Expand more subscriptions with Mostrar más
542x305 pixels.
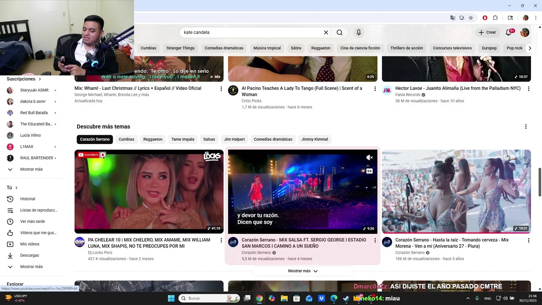tap(32, 169)
